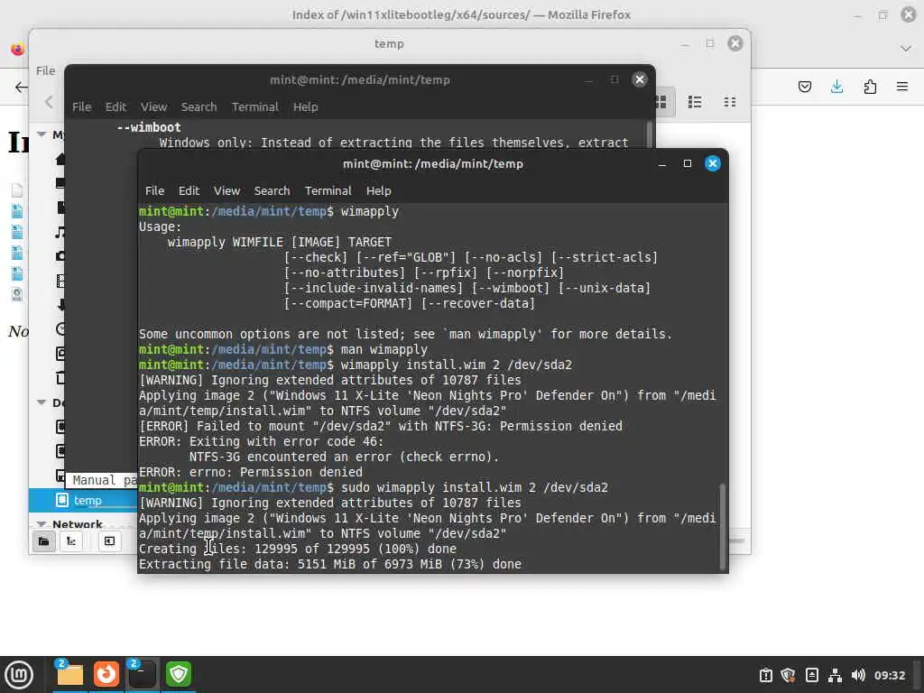The image size is (924, 693).
Task: Open security shield tray icon
Action: (789, 675)
